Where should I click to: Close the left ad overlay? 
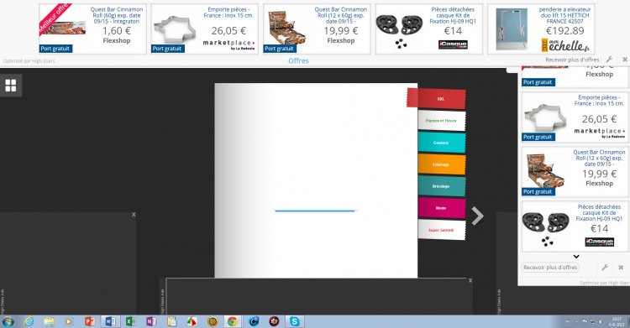pos(134,215)
